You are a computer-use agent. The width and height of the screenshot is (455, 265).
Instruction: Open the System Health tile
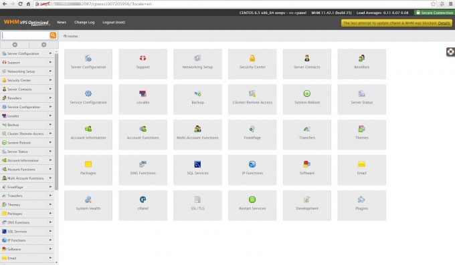(88, 206)
